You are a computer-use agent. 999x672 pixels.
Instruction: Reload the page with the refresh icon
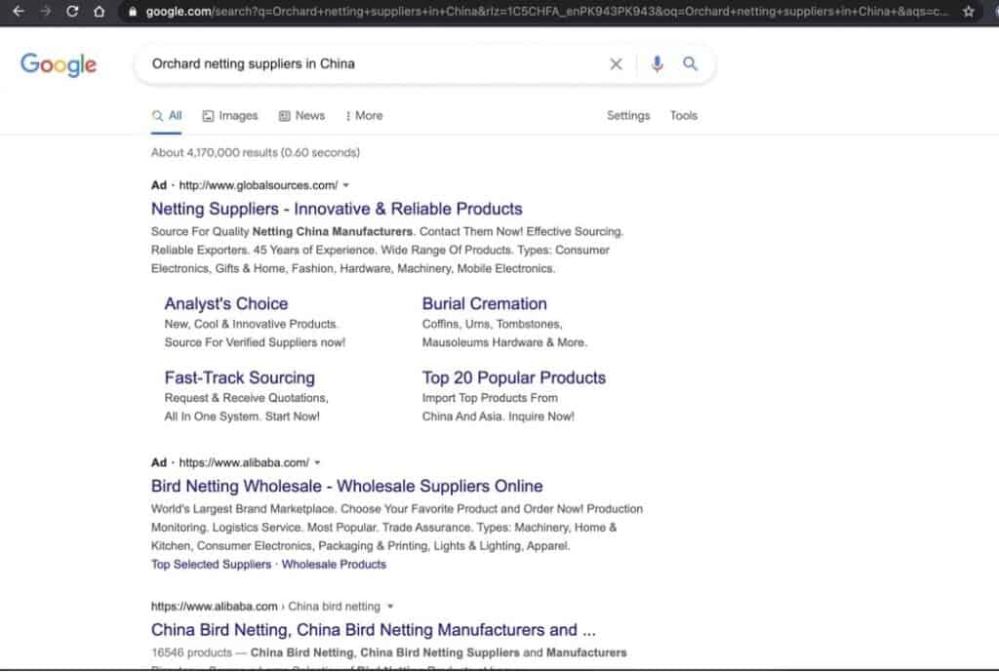click(x=72, y=11)
